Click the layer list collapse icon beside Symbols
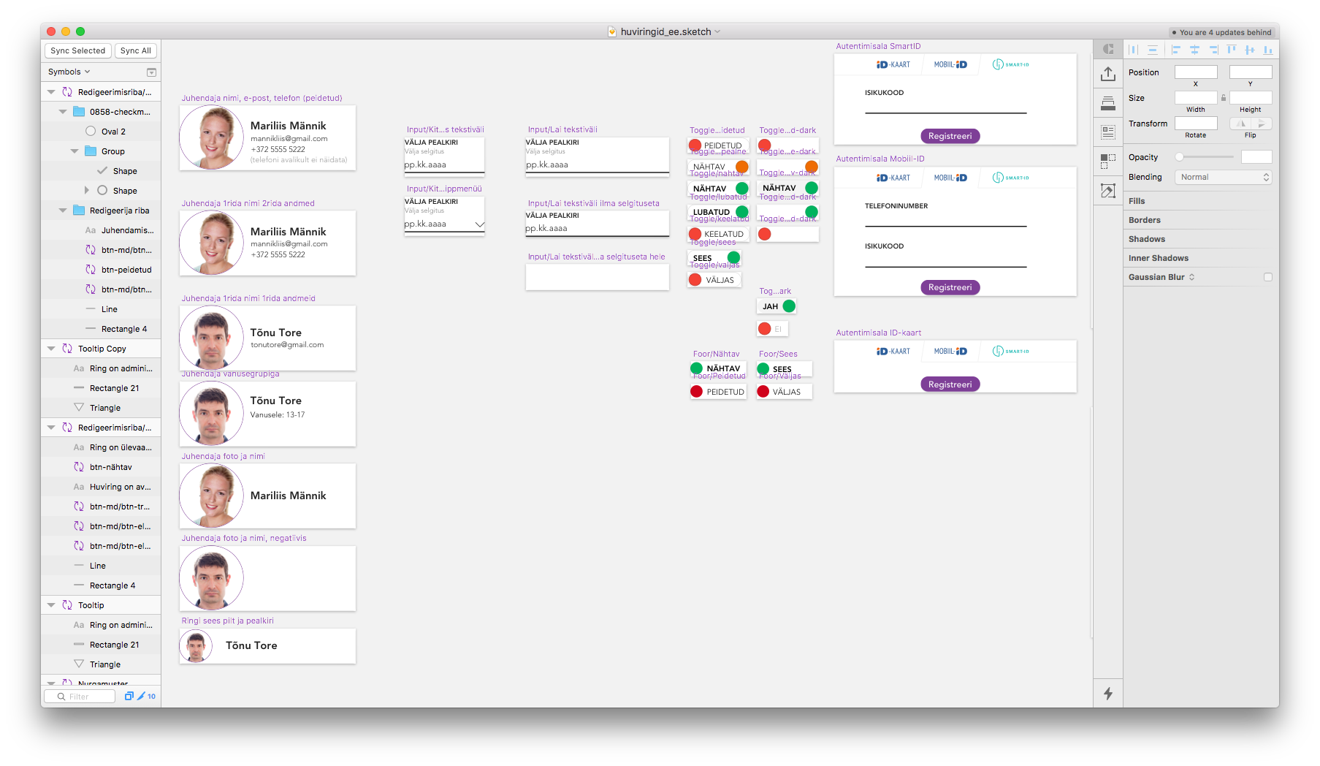1320x766 pixels. pyautogui.click(x=151, y=72)
